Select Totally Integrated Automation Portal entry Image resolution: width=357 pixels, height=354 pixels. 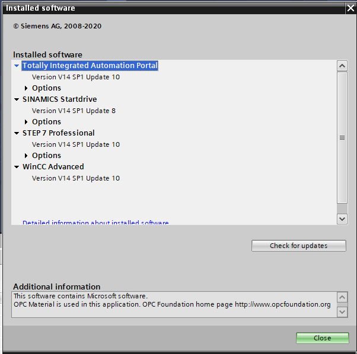[x=90, y=66]
